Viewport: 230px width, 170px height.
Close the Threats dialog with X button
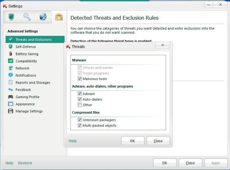(x=162, y=45)
